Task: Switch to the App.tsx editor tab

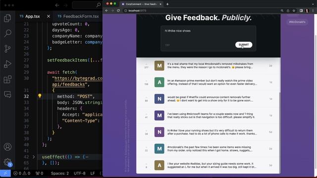Action: 33,16
